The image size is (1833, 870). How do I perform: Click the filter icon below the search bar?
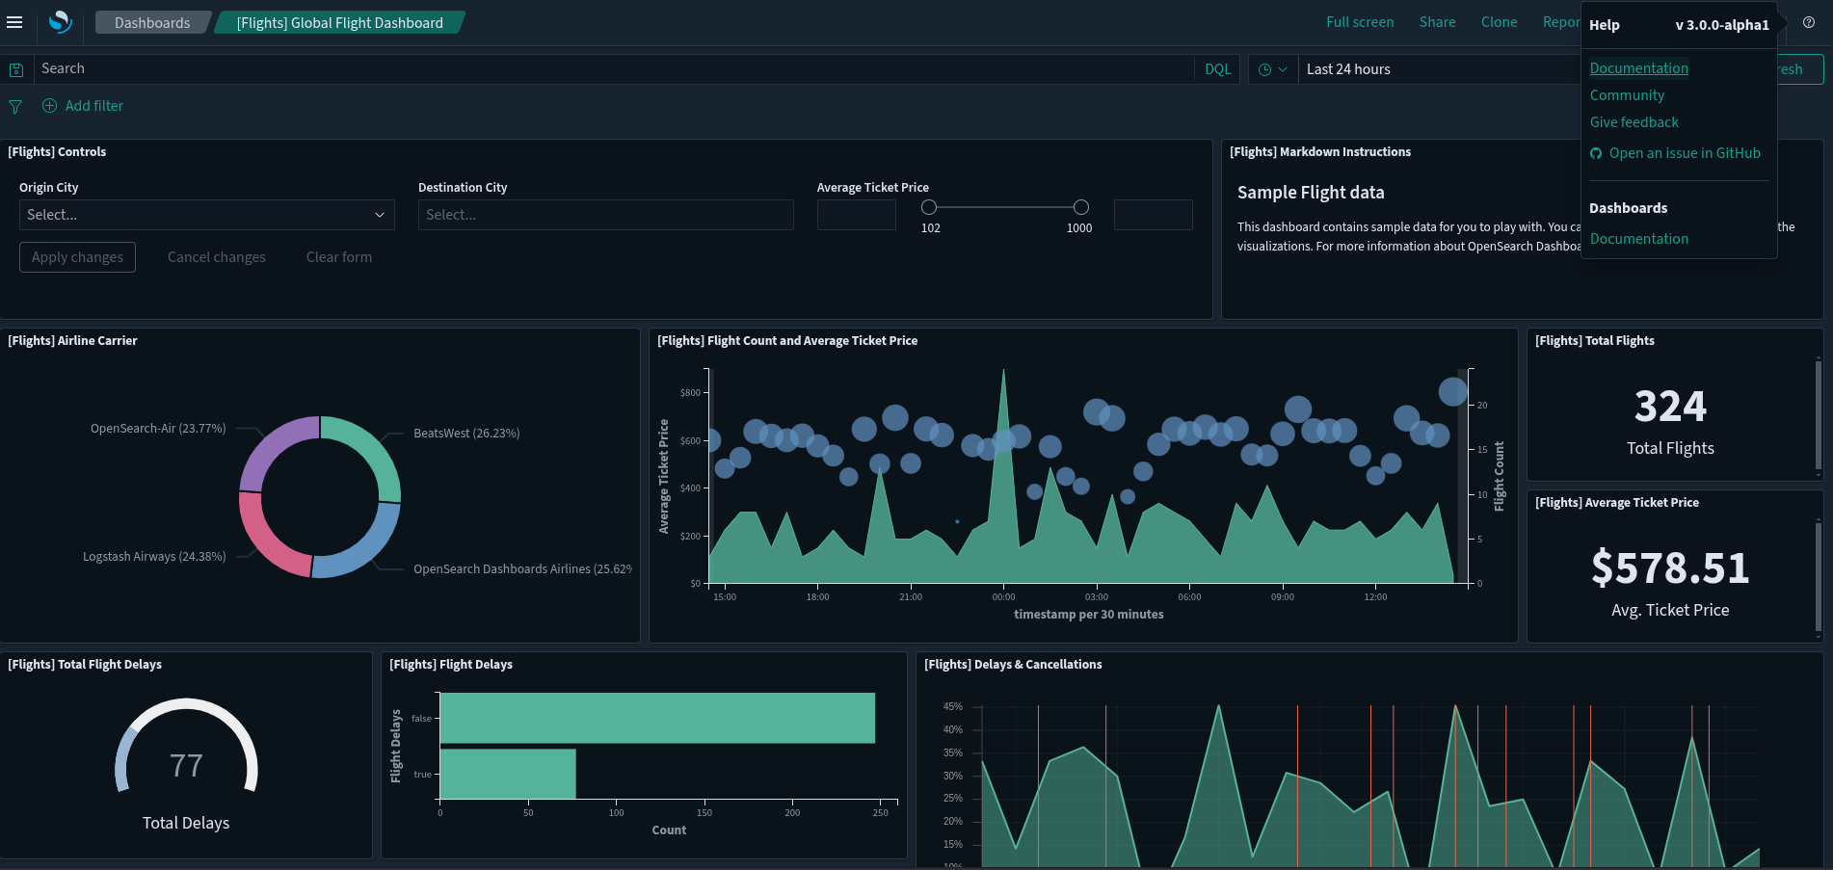click(x=15, y=106)
